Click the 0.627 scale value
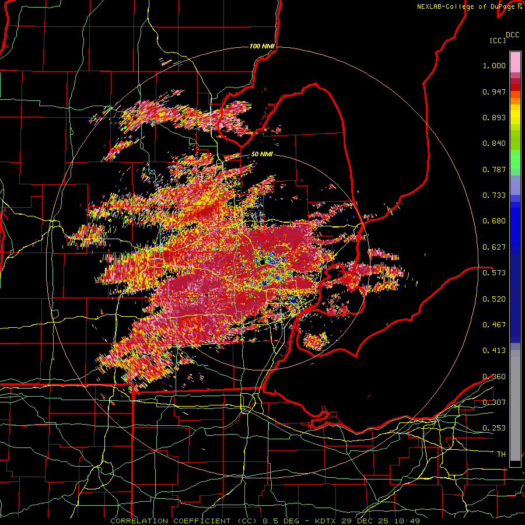The height and width of the screenshot is (525, 525). click(x=494, y=247)
